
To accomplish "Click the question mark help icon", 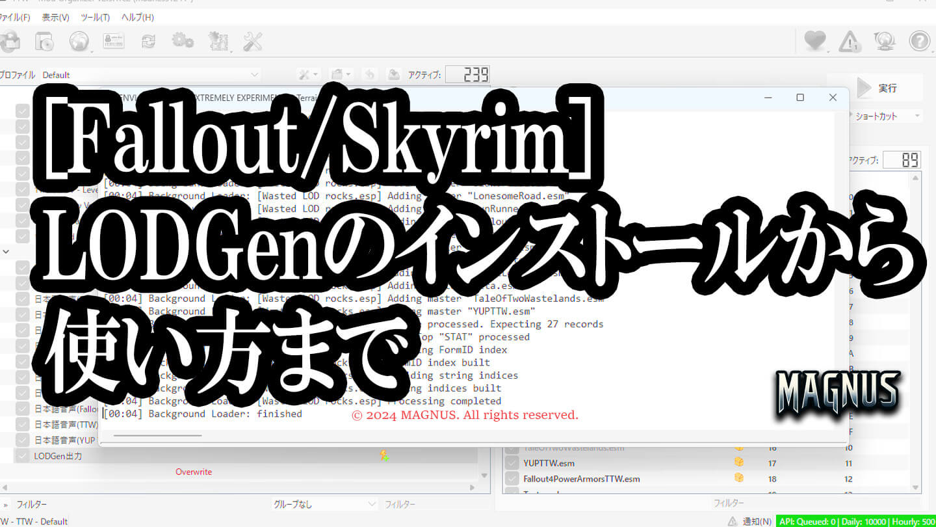I will click(919, 42).
